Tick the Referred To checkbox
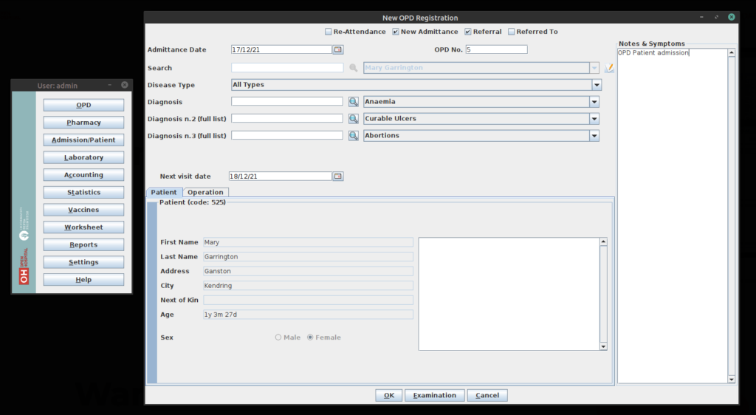Screen dimensions: 756x415 click(x=512, y=32)
